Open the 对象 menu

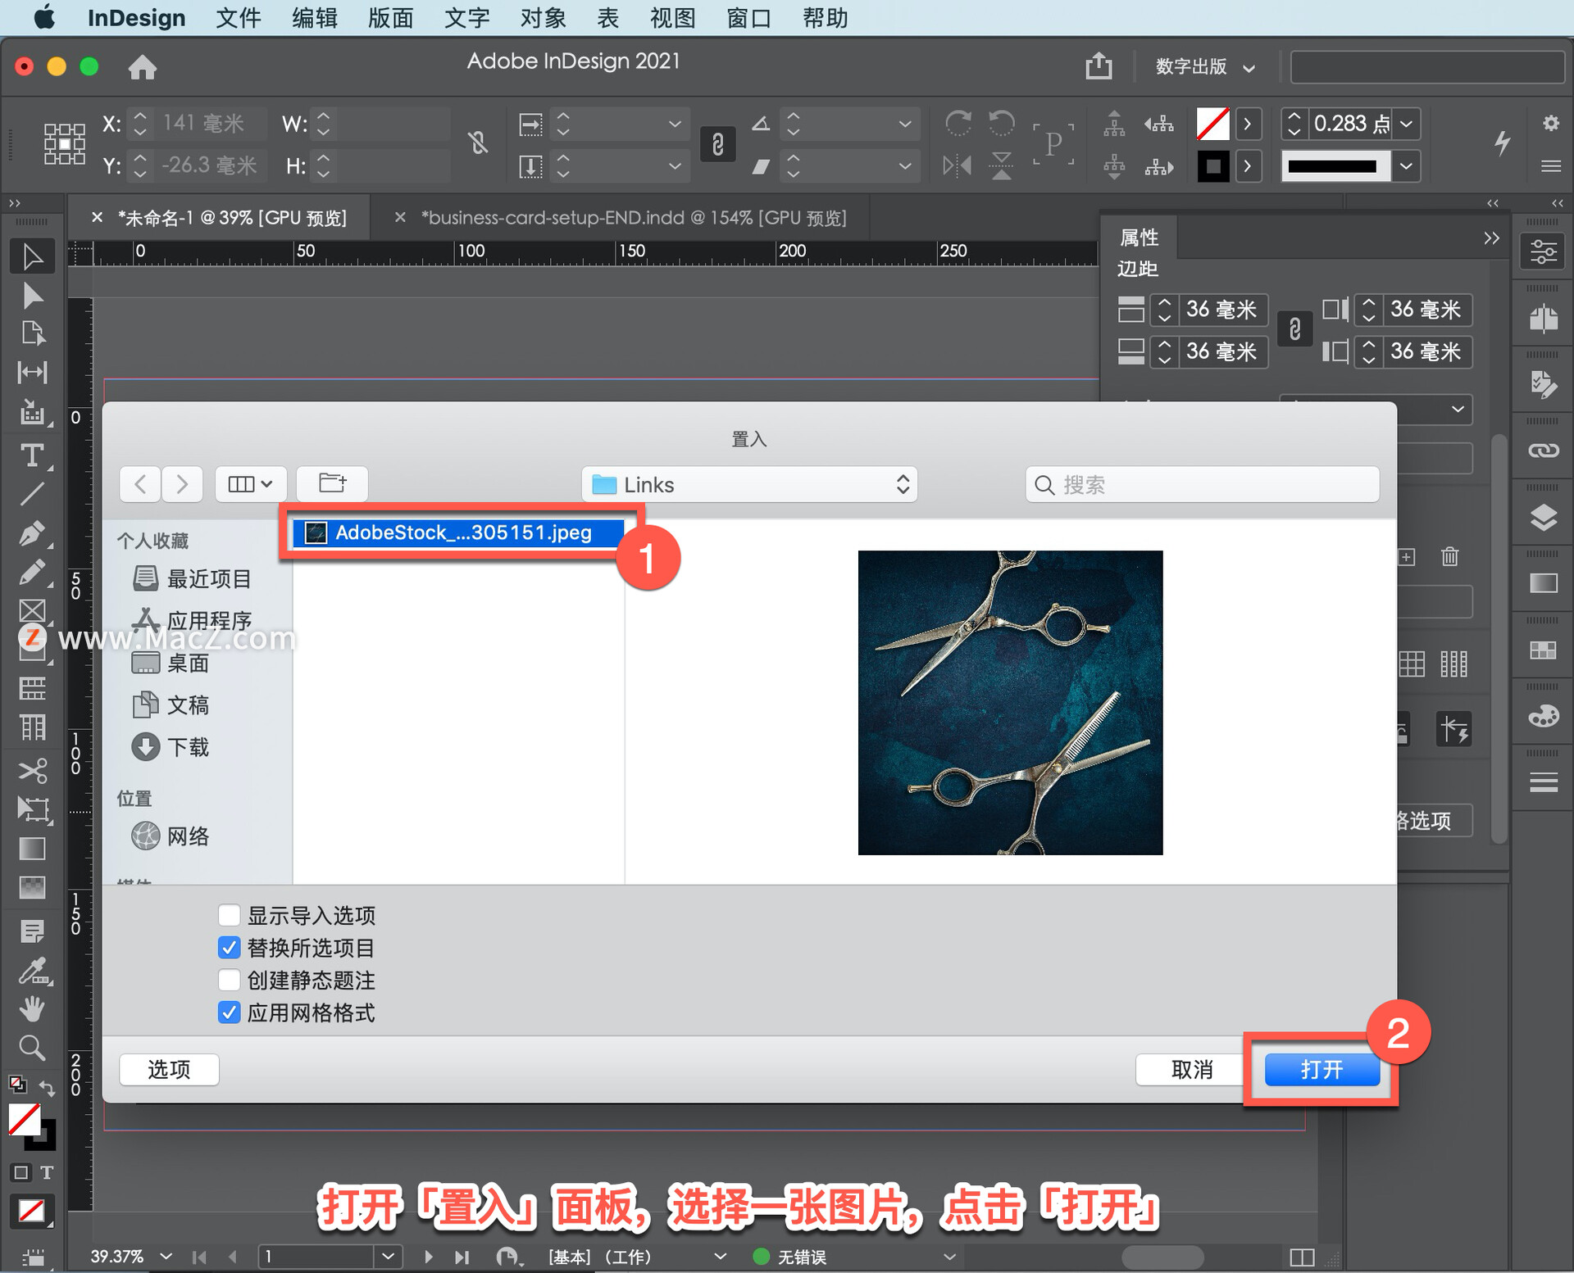pos(543,18)
